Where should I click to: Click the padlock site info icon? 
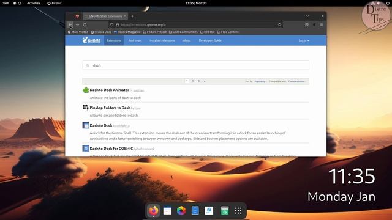pos(118,24)
